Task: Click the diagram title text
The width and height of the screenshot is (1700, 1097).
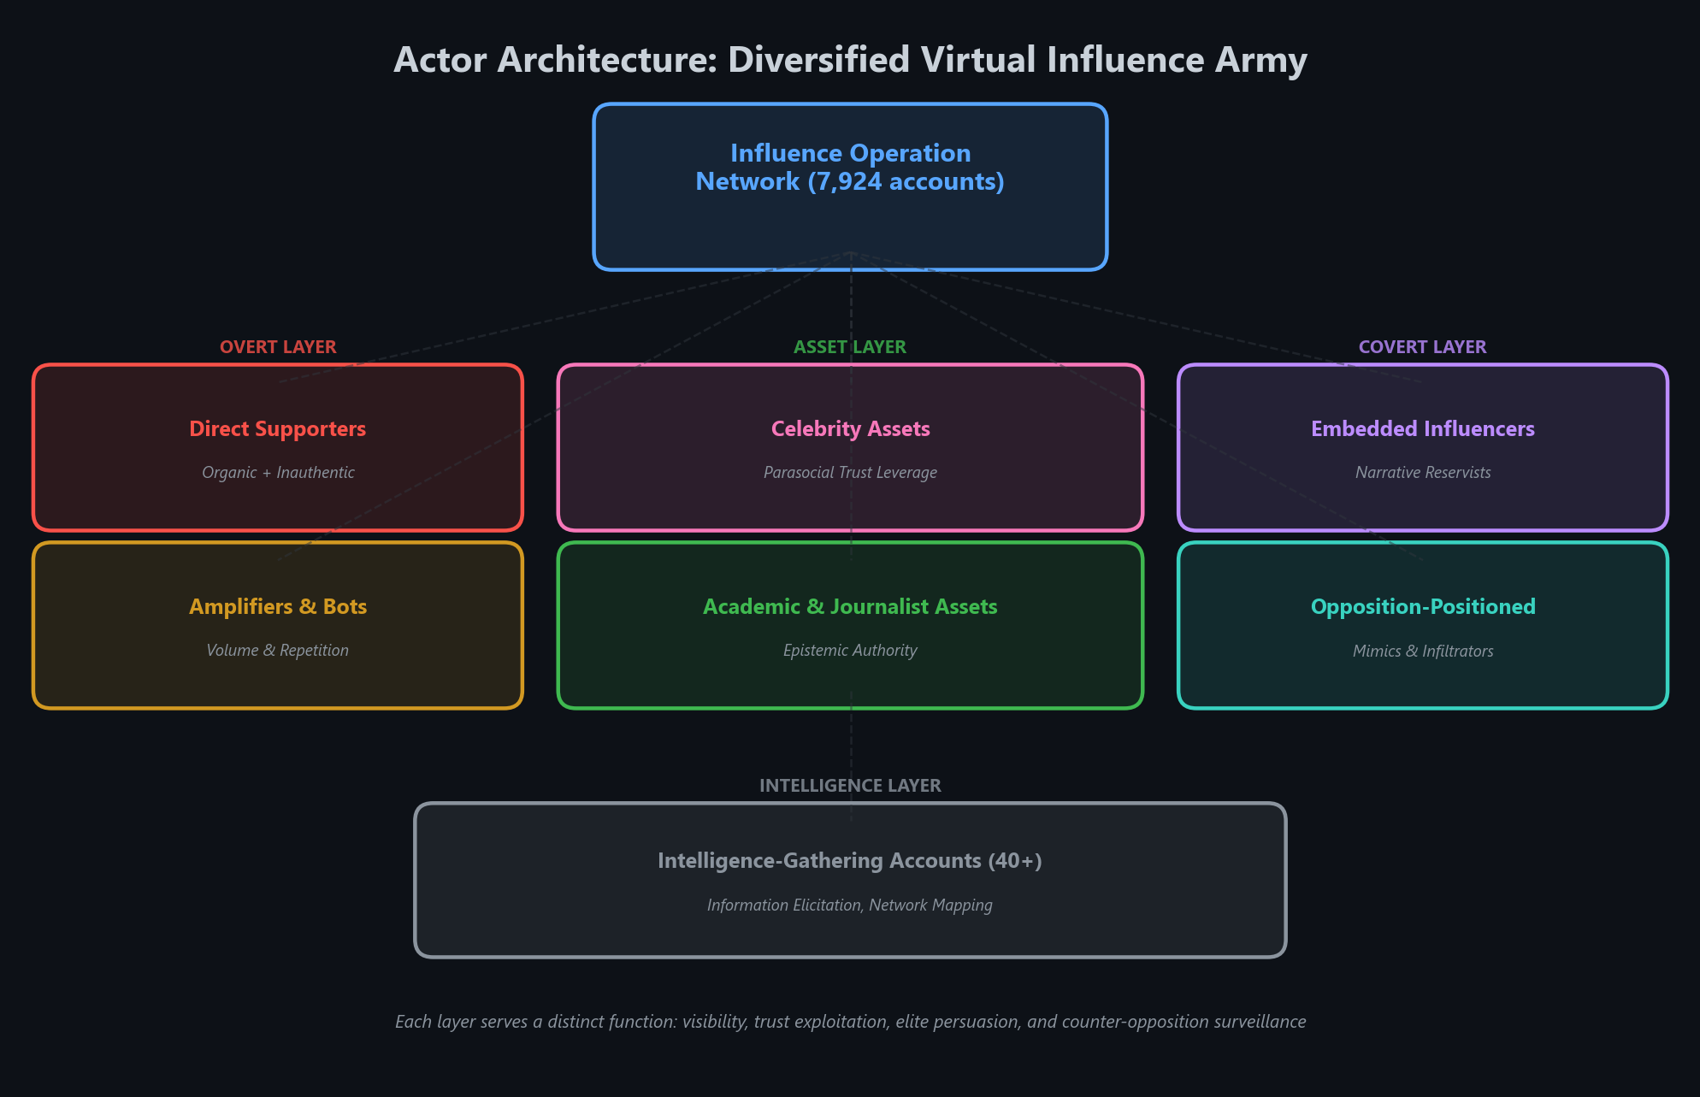Action: [x=850, y=60]
